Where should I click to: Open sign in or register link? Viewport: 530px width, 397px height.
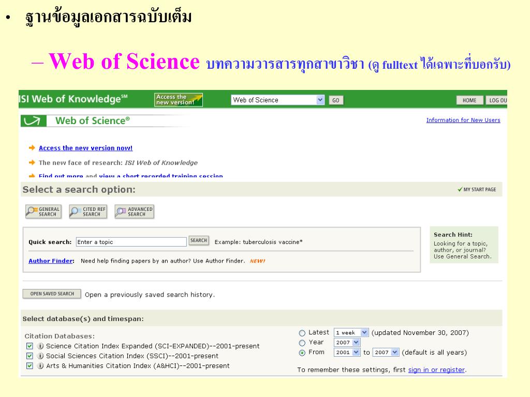point(436,370)
